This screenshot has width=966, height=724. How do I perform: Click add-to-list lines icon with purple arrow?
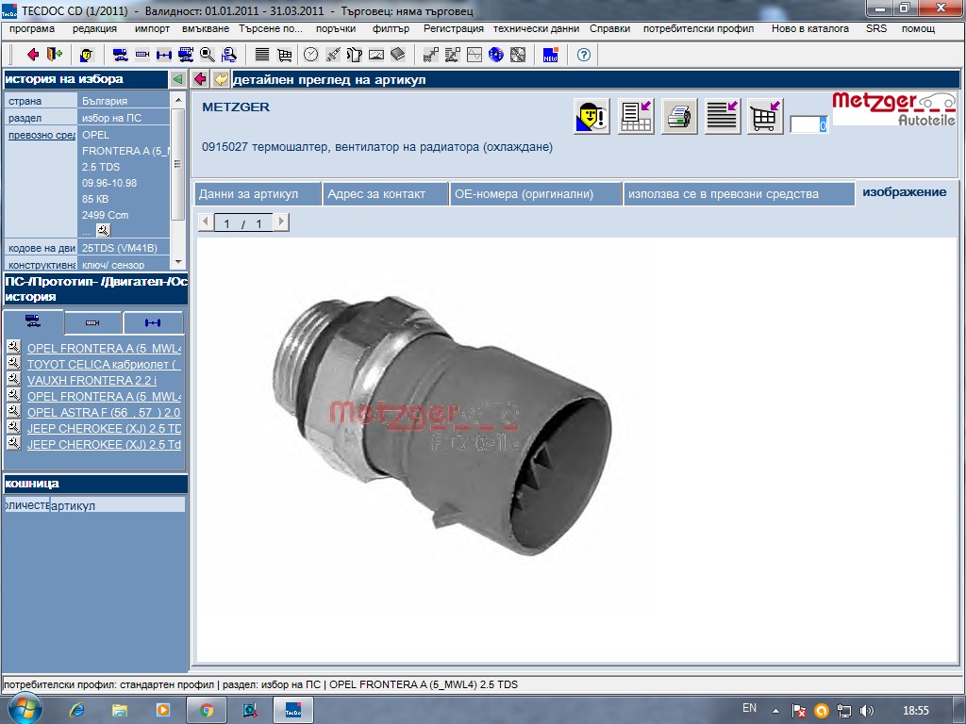(x=722, y=116)
